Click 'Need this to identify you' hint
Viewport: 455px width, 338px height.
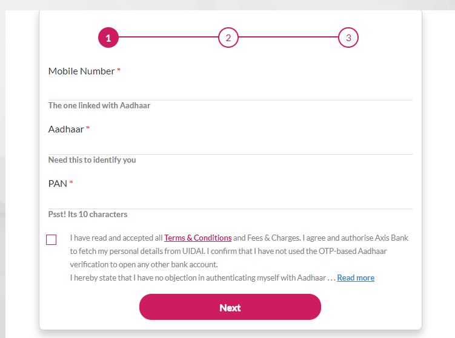pos(92,160)
